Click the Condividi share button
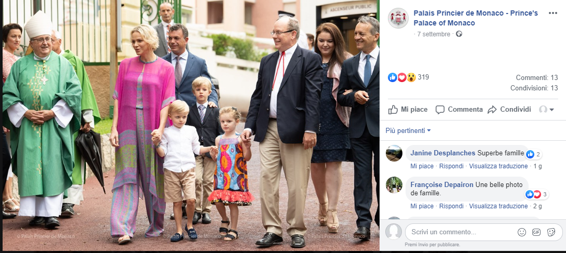 tap(509, 110)
